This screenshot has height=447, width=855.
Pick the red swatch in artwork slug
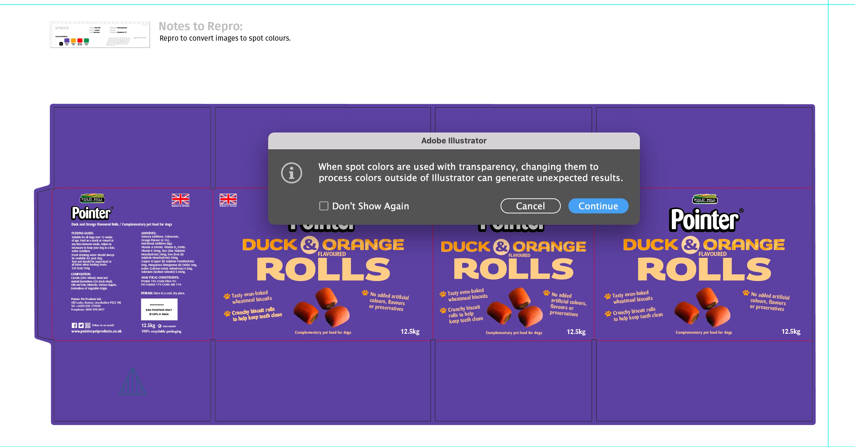tap(80, 40)
